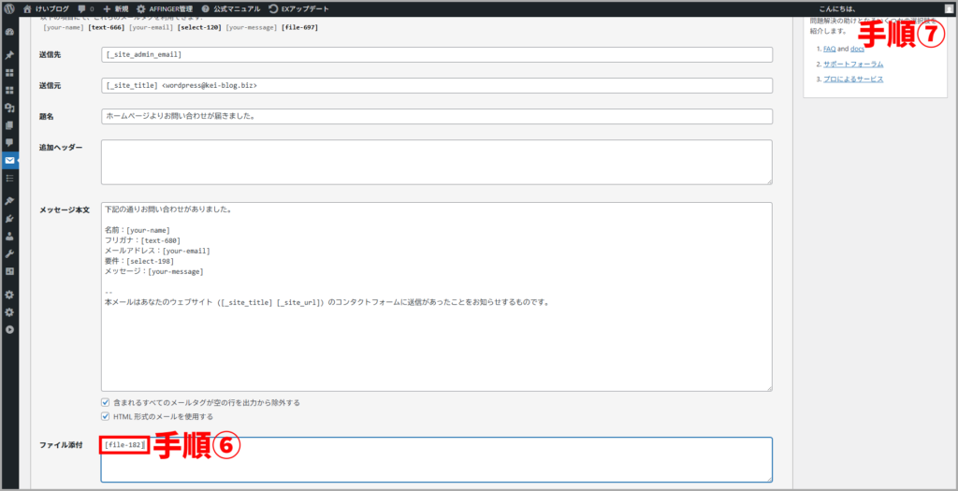
Task: Click the WordPress logo in admin bar
Action: tap(10, 8)
